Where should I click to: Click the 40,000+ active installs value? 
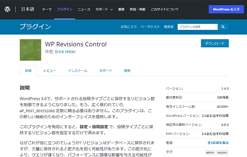click(x=223, y=107)
